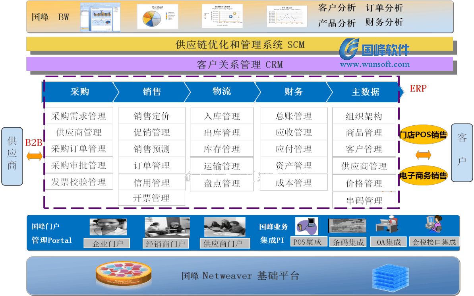Open the 供应商门户 button
The image size is (474, 296).
[x=225, y=243]
